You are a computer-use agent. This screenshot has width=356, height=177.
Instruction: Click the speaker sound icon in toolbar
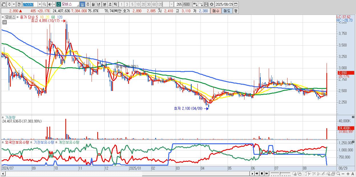click(50, 4)
